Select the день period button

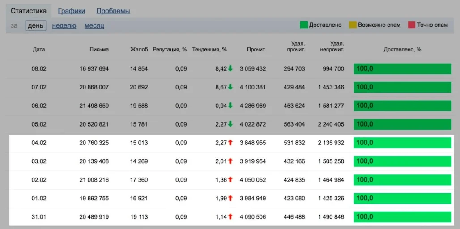point(35,25)
